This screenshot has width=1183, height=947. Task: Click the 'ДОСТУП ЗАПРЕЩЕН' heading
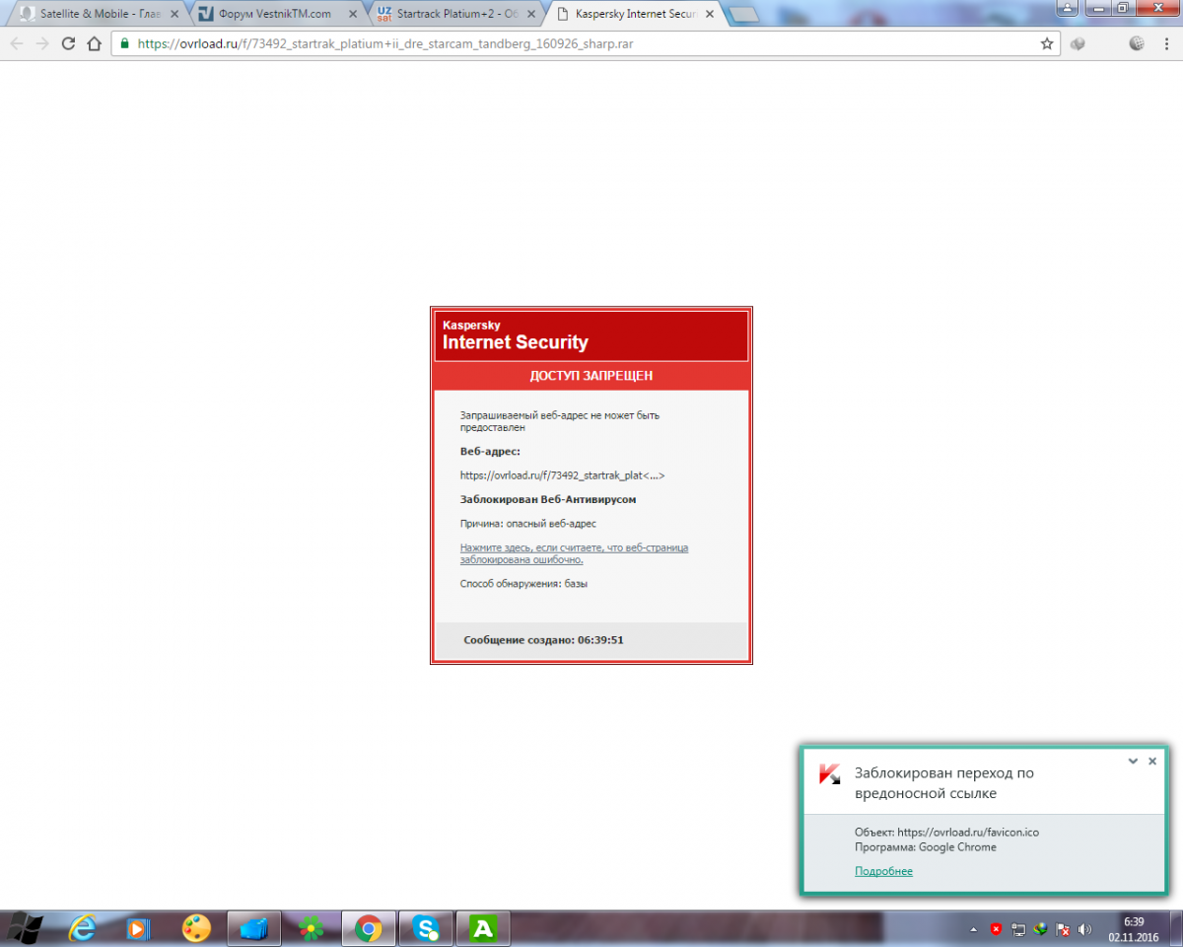tap(591, 376)
